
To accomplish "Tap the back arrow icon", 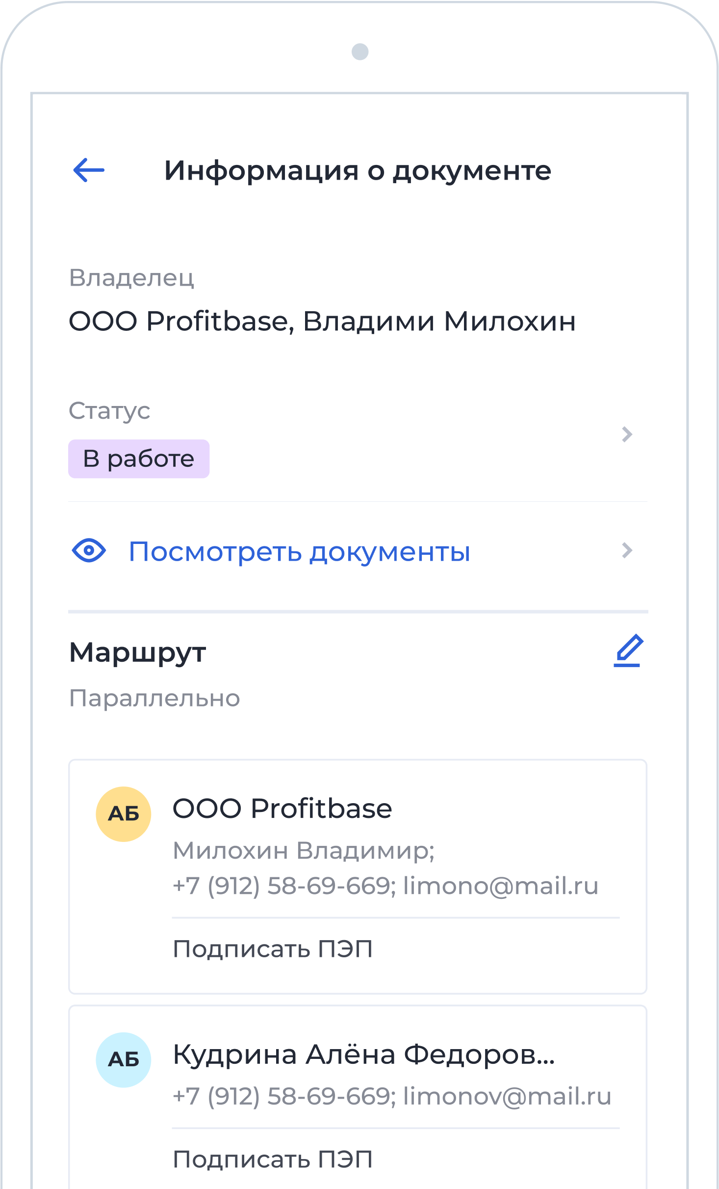I will click(89, 170).
